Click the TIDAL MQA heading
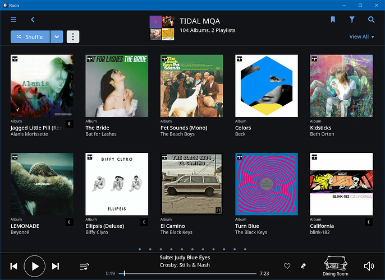The image size is (385, 280). [x=200, y=21]
